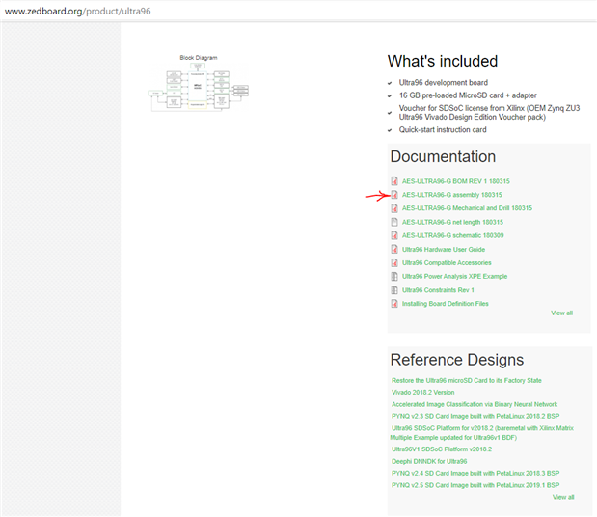Click file icon beside net length 180315
The width and height of the screenshot is (597, 517).
coord(394,222)
